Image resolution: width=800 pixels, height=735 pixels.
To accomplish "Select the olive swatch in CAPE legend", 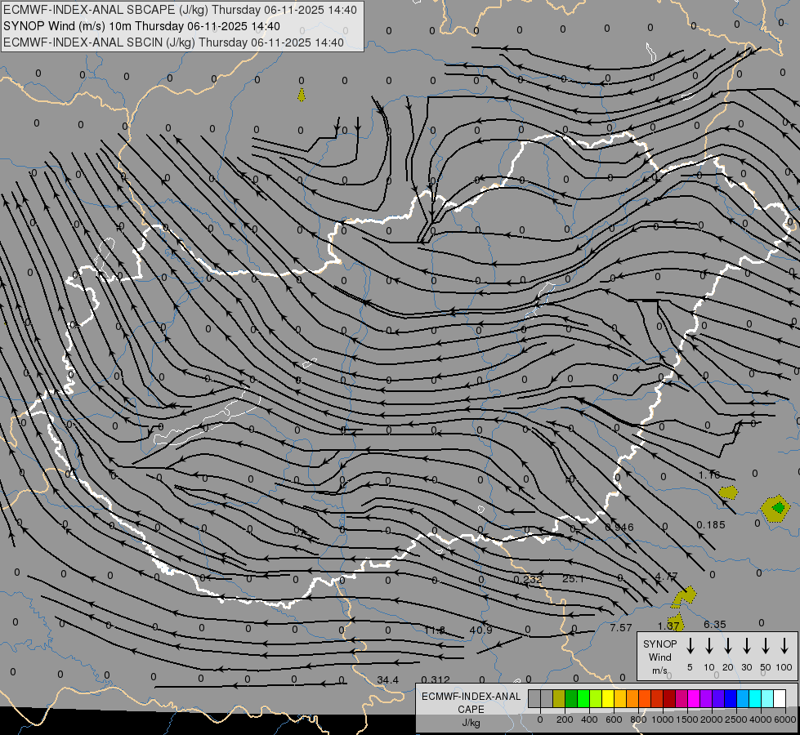I will [559, 698].
